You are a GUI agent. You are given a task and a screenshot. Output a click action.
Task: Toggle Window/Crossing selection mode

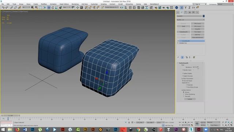[44, 8]
